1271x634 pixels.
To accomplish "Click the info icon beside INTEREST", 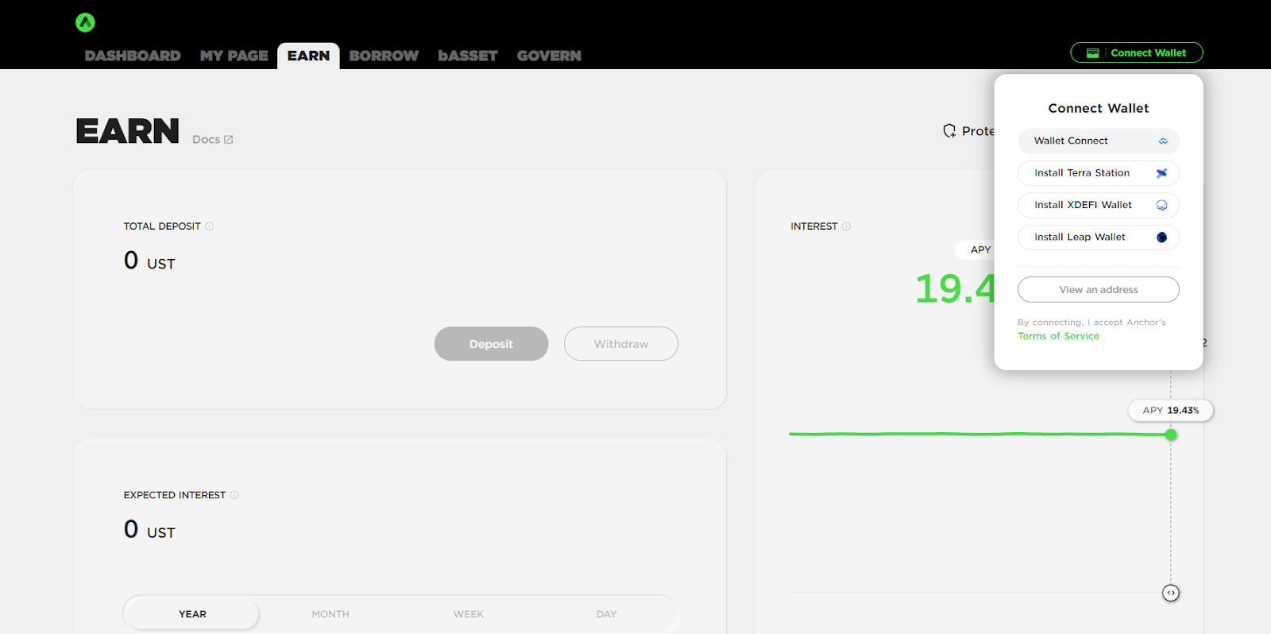I will point(846,226).
